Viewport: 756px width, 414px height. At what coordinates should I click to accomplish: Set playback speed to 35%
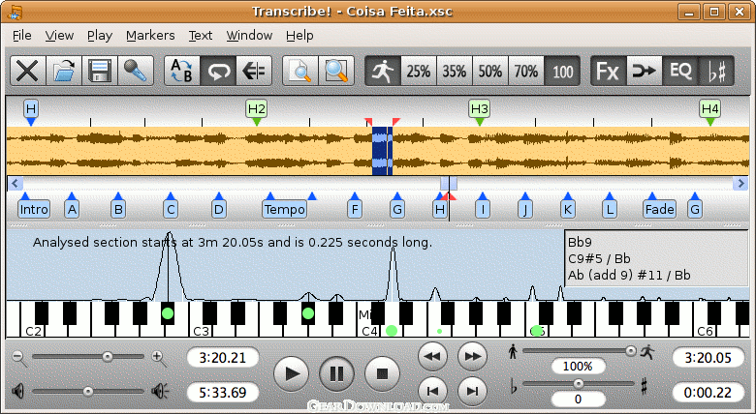pos(455,72)
